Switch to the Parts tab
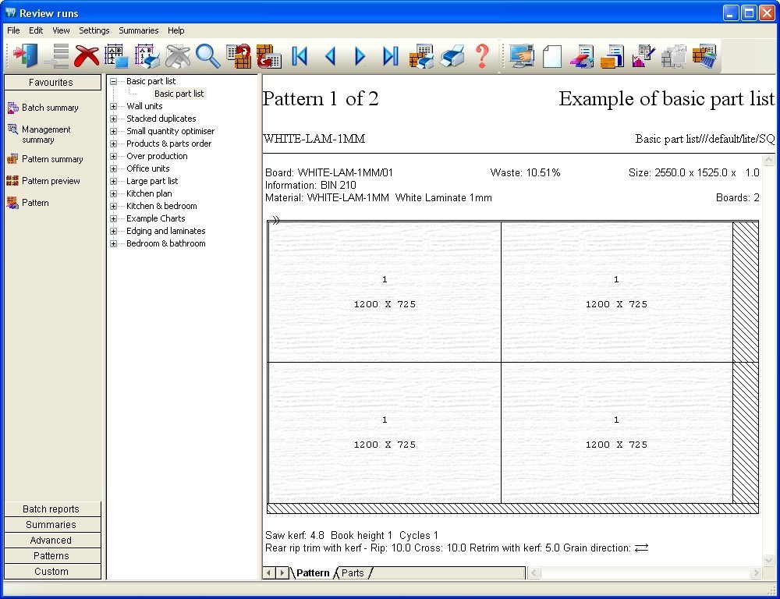 click(x=353, y=573)
